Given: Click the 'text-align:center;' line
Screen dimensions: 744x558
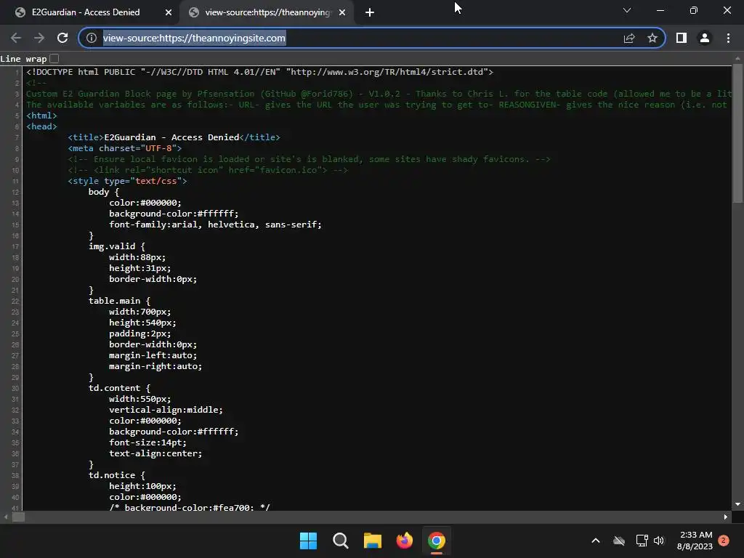Looking at the screenshot, I should [x=155, y=453].
